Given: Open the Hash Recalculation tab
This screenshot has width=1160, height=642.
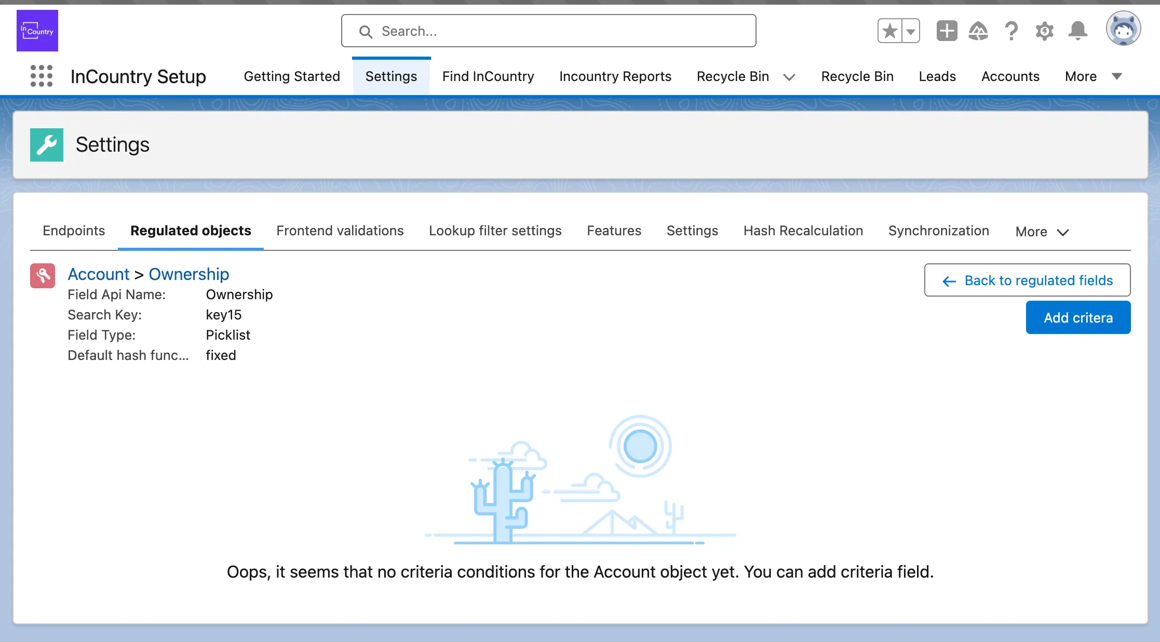Looking at the screenshot, I should [x=803, y=231].
